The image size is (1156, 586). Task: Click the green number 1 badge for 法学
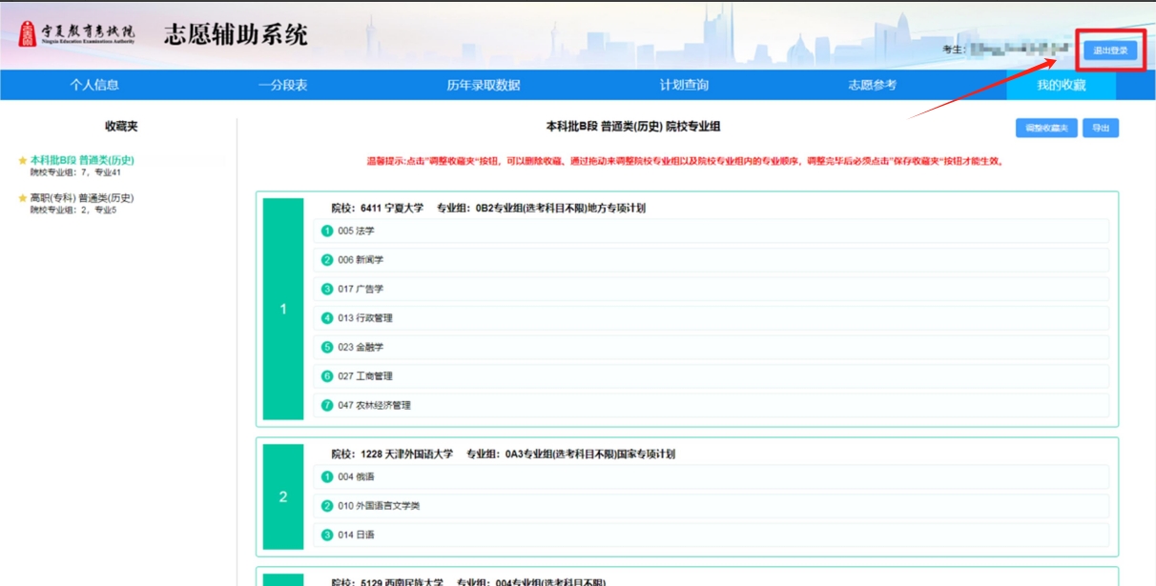click(327, 231)
